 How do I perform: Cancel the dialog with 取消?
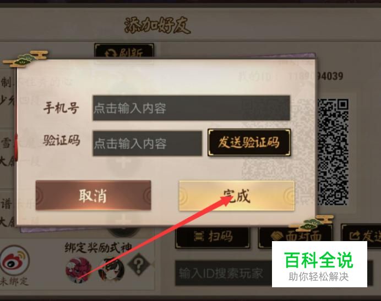click(x=93, y=195)
